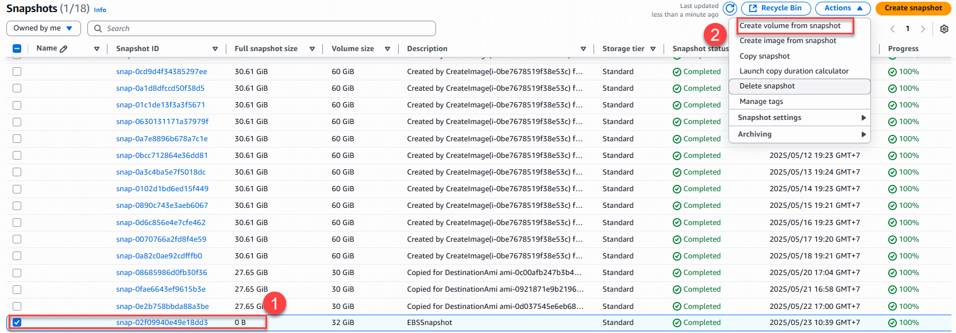Viewport: 956px width, 333px height.
Task: Open the Recycle Bin
Action: point(776,8)
